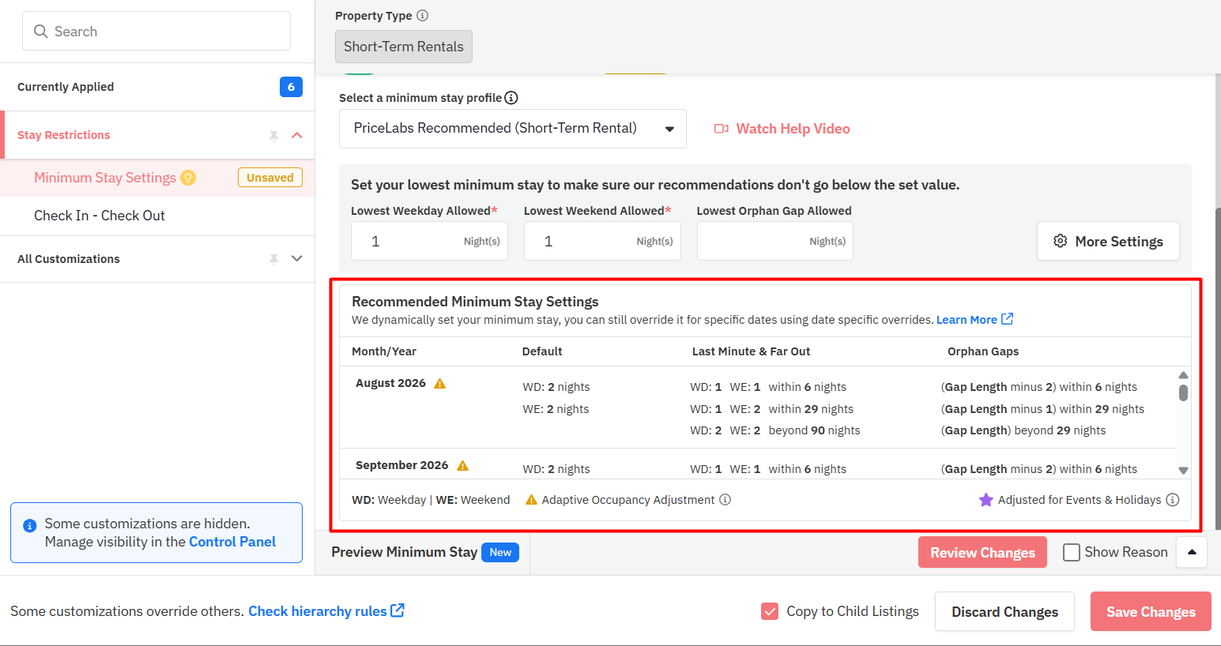This screenshot has height=646, width=1221.
Task: Click the Unsaved badge
Action: coord(270,178)
